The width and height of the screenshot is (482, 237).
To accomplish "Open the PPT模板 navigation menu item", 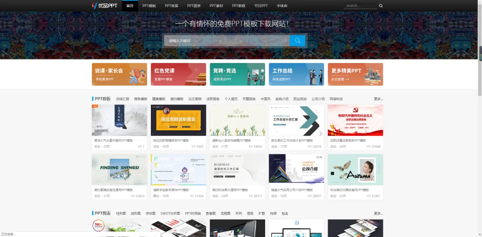I will pos(149,6).
